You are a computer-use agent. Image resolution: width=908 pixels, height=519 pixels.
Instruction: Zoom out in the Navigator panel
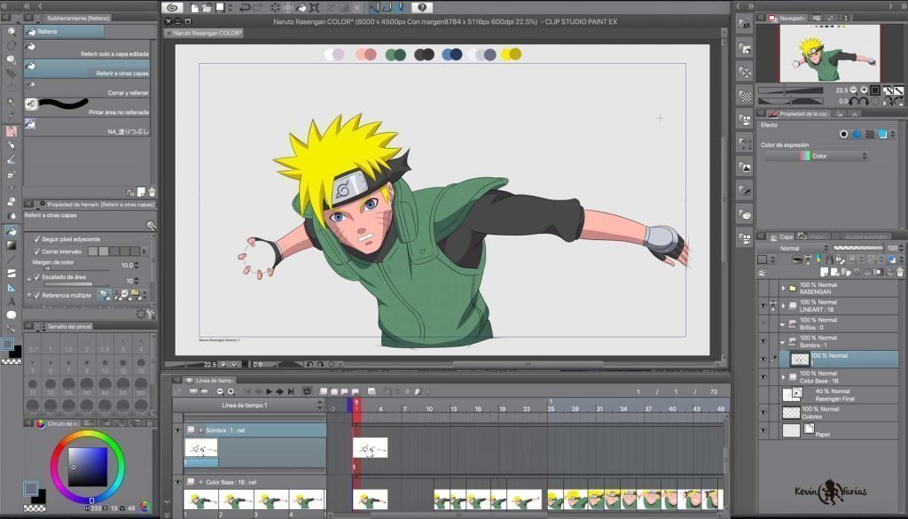tap(854, 89)
